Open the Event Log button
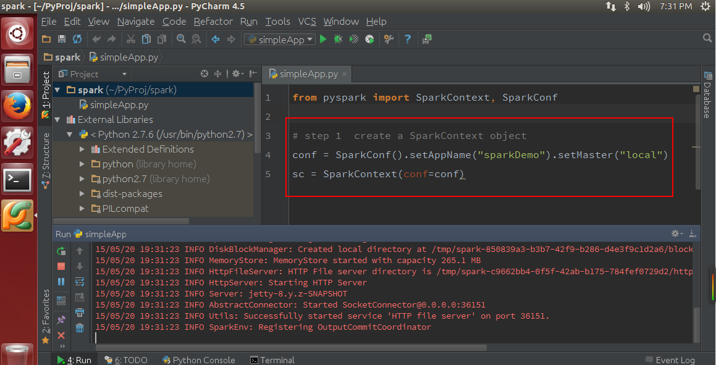 click(x=669, y=360)
